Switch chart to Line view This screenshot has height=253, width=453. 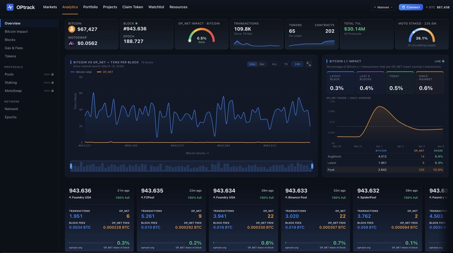click(252, 64)
